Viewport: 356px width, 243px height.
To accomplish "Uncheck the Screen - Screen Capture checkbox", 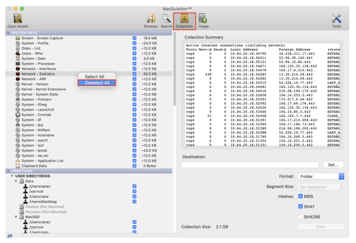I will click(x=135, y=38).
